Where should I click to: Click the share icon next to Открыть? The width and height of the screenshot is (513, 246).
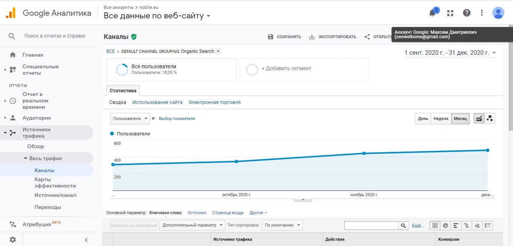(x=367, y=37)
